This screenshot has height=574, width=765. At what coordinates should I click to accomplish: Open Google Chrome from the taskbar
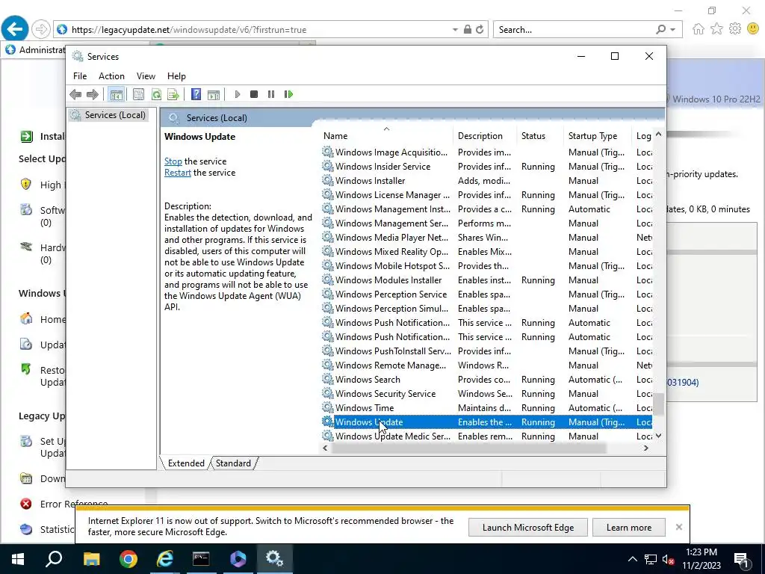pyautogui.click(x=128, y=559)
